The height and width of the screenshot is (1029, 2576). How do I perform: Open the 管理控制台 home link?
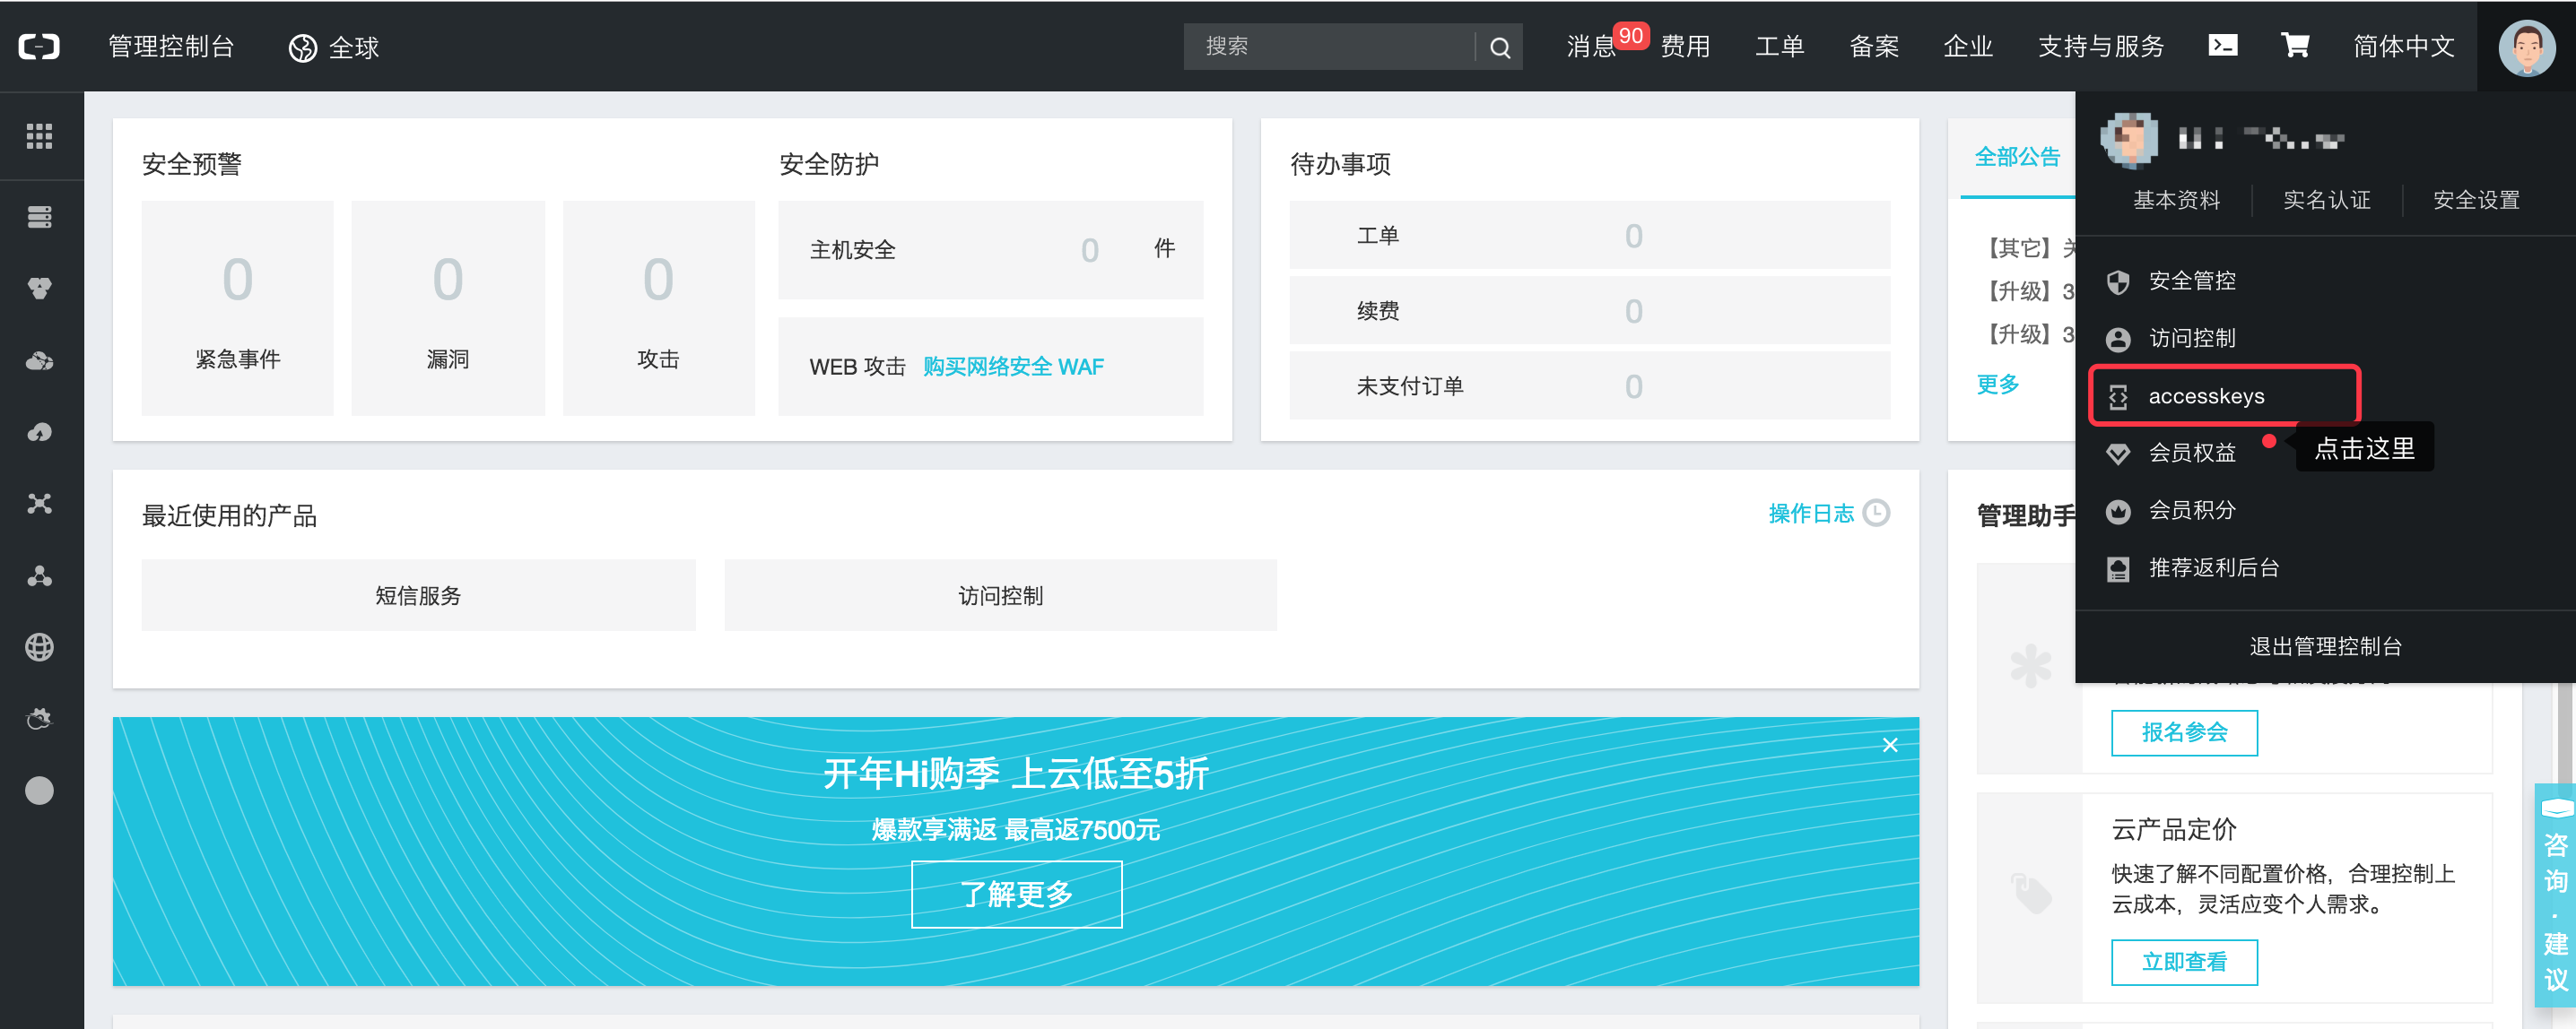[171, 46]
